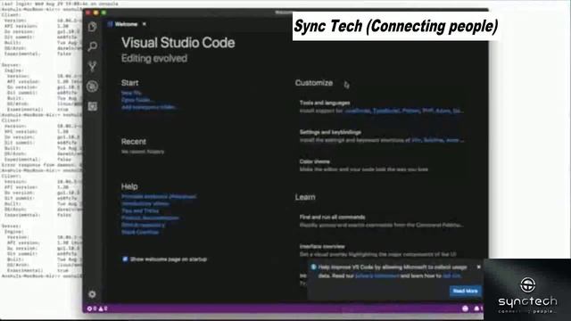571x321 pixels.
Task: Click Tools and languages item
Action: click(325, 103)
